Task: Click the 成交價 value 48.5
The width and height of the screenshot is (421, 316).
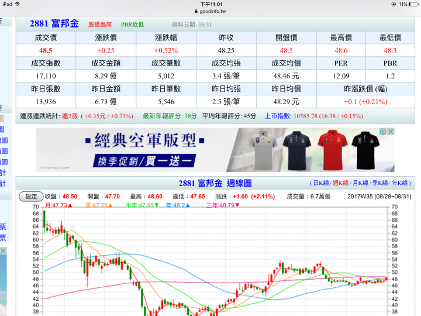Action: coord(46,50)
